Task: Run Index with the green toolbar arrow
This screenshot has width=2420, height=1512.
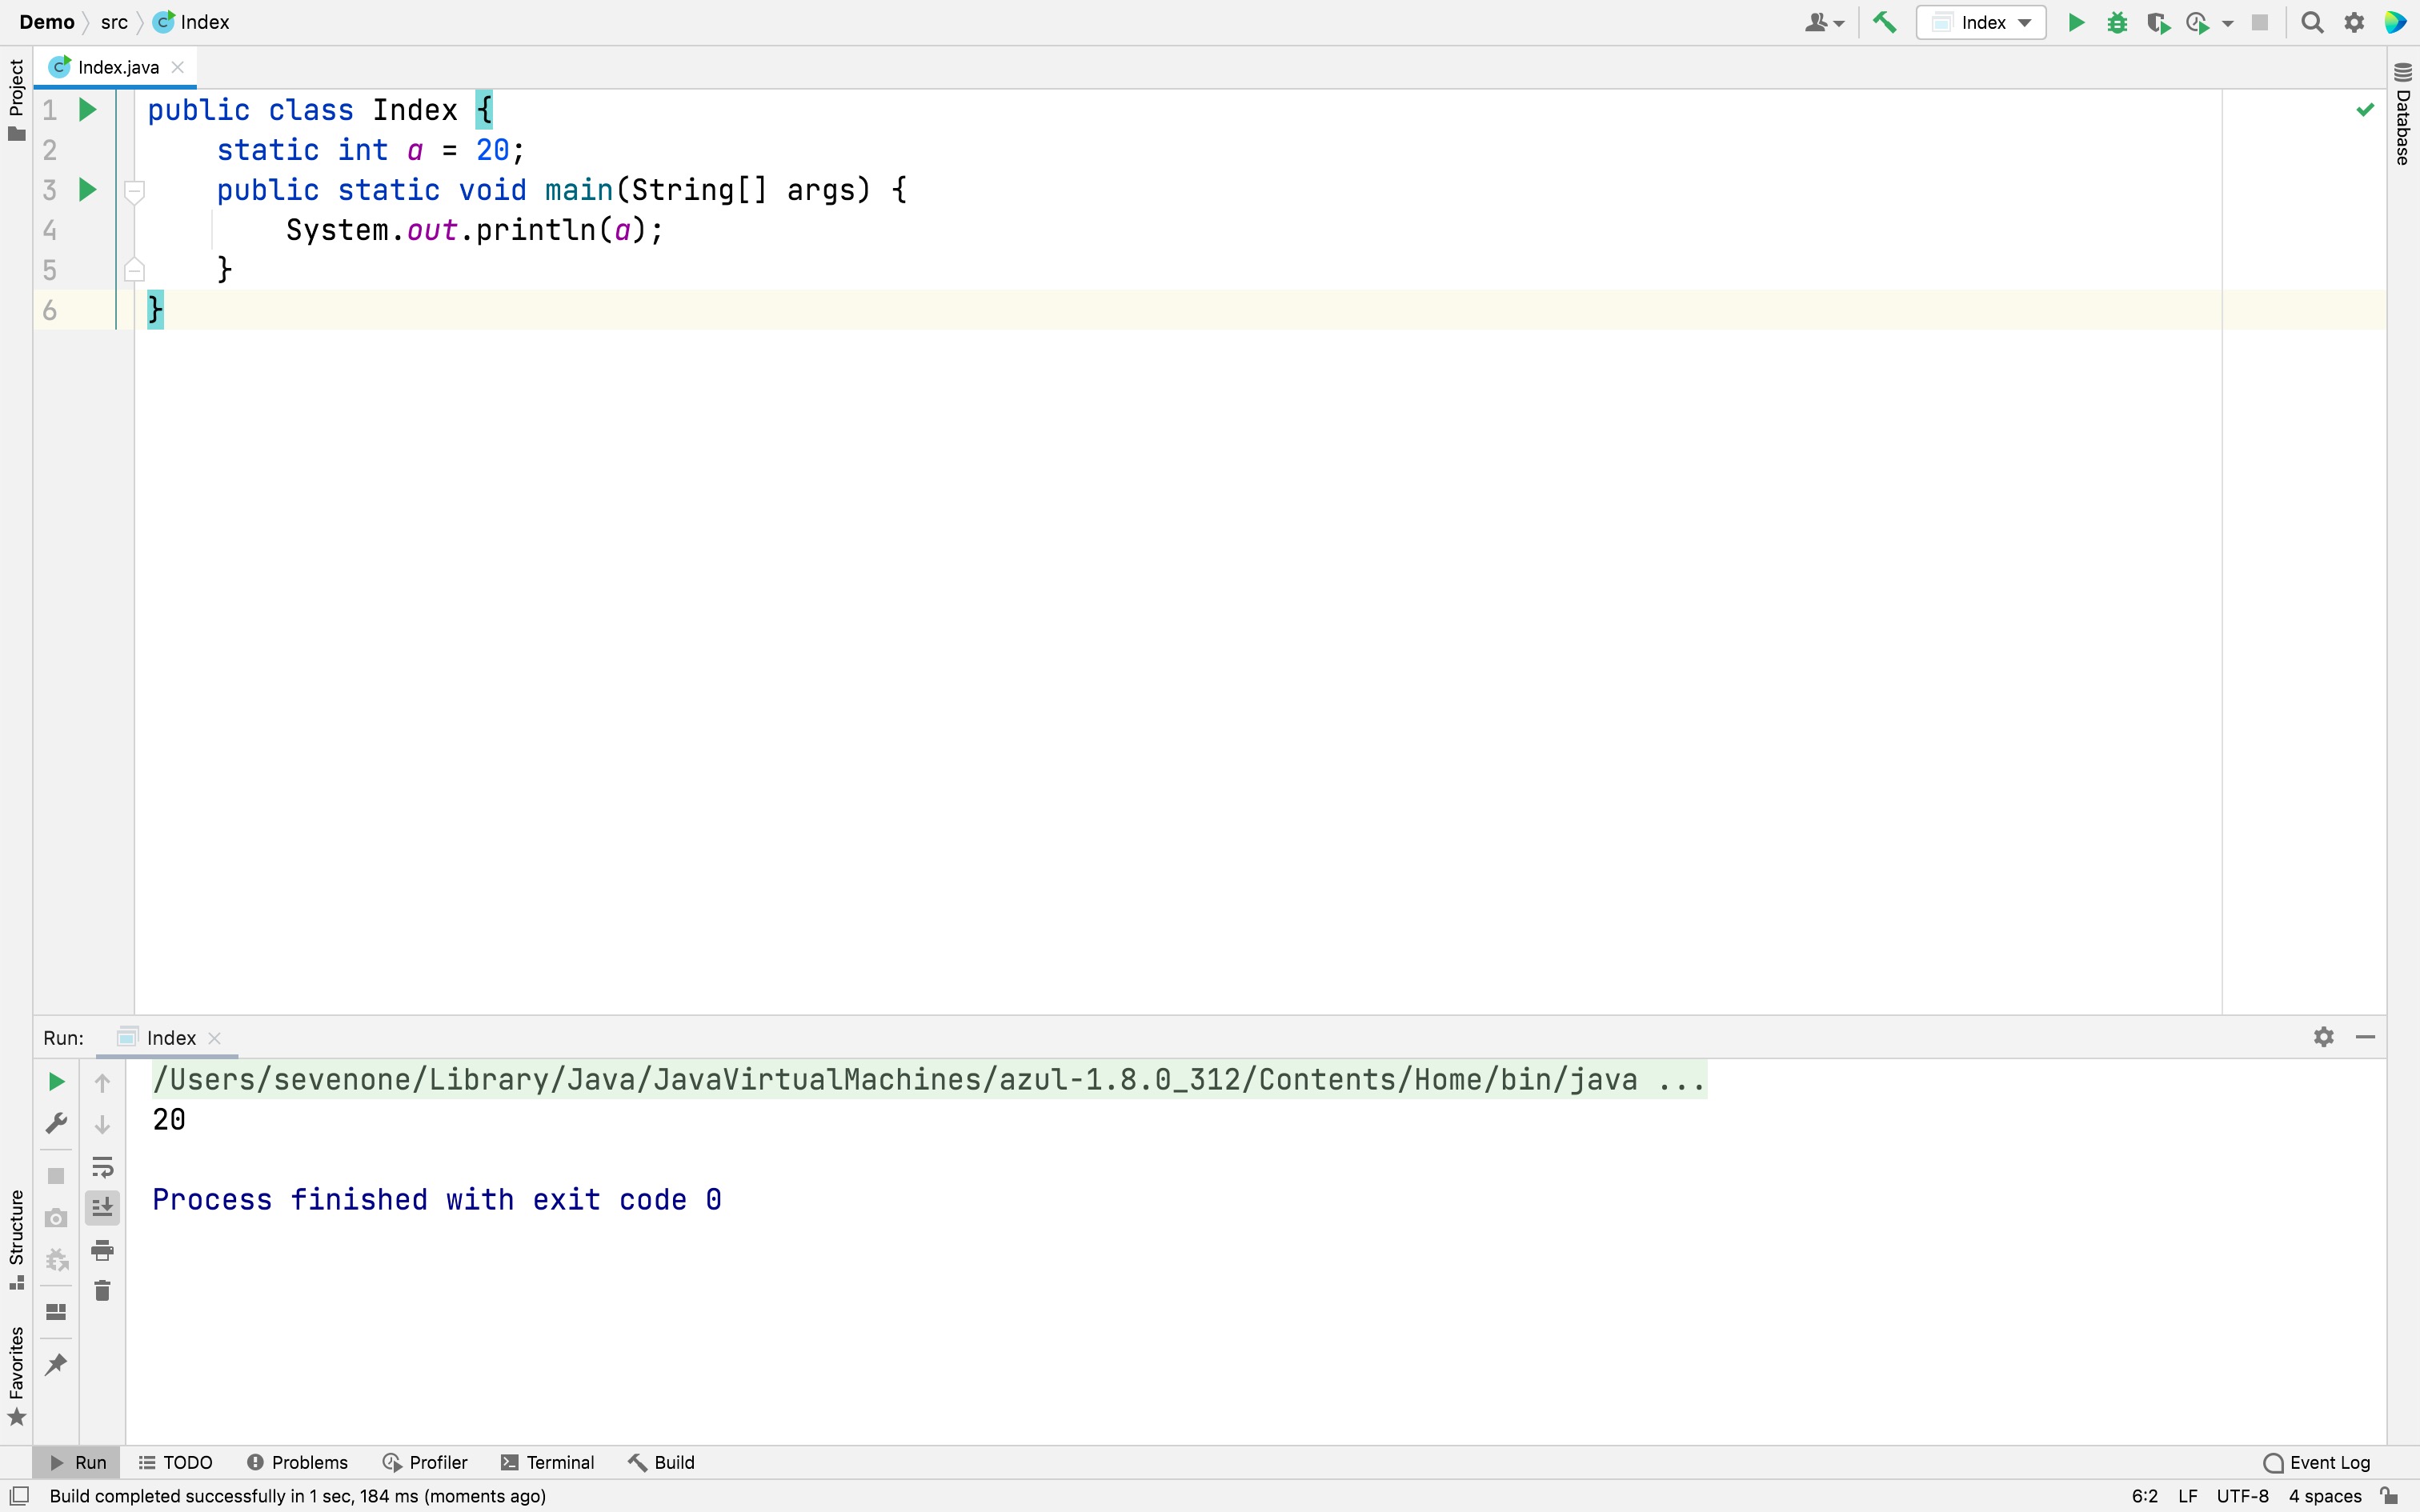Action: click(2076, 22)
